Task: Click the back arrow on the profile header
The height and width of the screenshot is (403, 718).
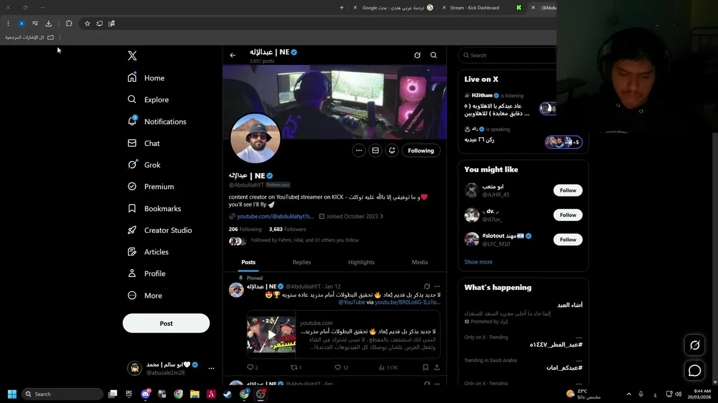Action: pyautogui.click(x=233, y=55)
